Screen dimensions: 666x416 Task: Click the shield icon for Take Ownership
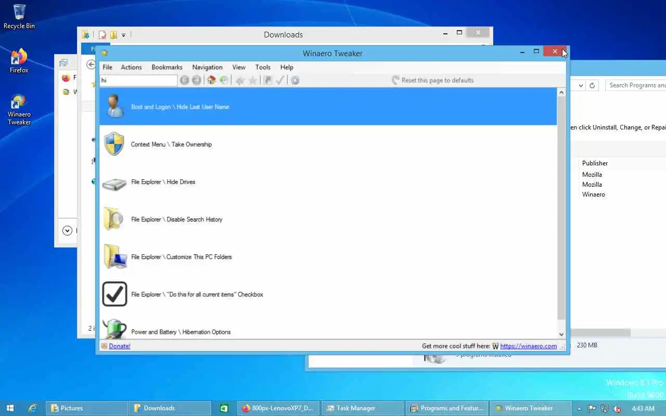point(114,144)
